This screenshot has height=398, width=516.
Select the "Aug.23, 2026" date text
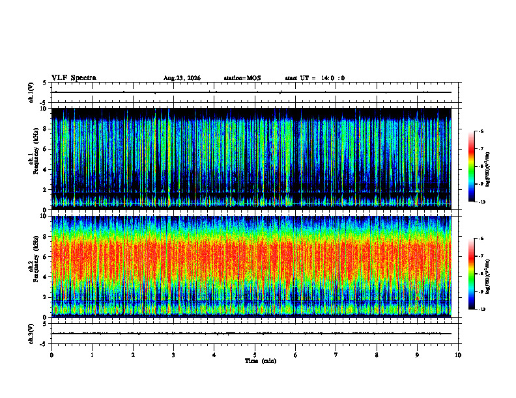[x=182, y=78]
